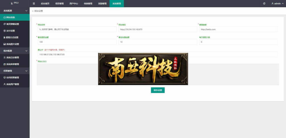Open 系统日志管理 in the sidebar
This screenshot has height=138, width=286.
(15, 58)
